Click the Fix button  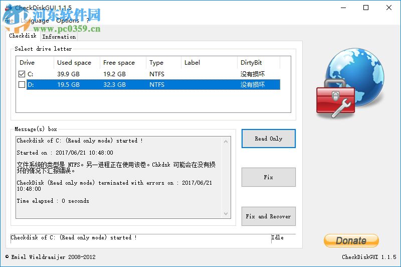269,177
